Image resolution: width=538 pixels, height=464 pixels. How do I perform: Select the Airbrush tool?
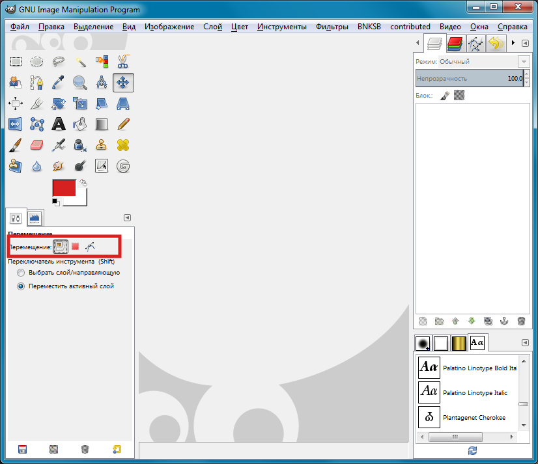click(x=59, y=145)
